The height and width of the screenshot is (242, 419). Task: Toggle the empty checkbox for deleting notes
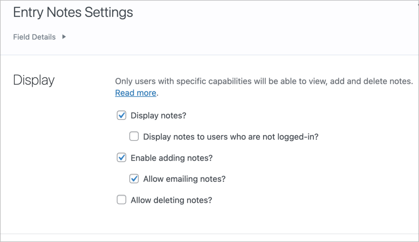pos(121,200)
